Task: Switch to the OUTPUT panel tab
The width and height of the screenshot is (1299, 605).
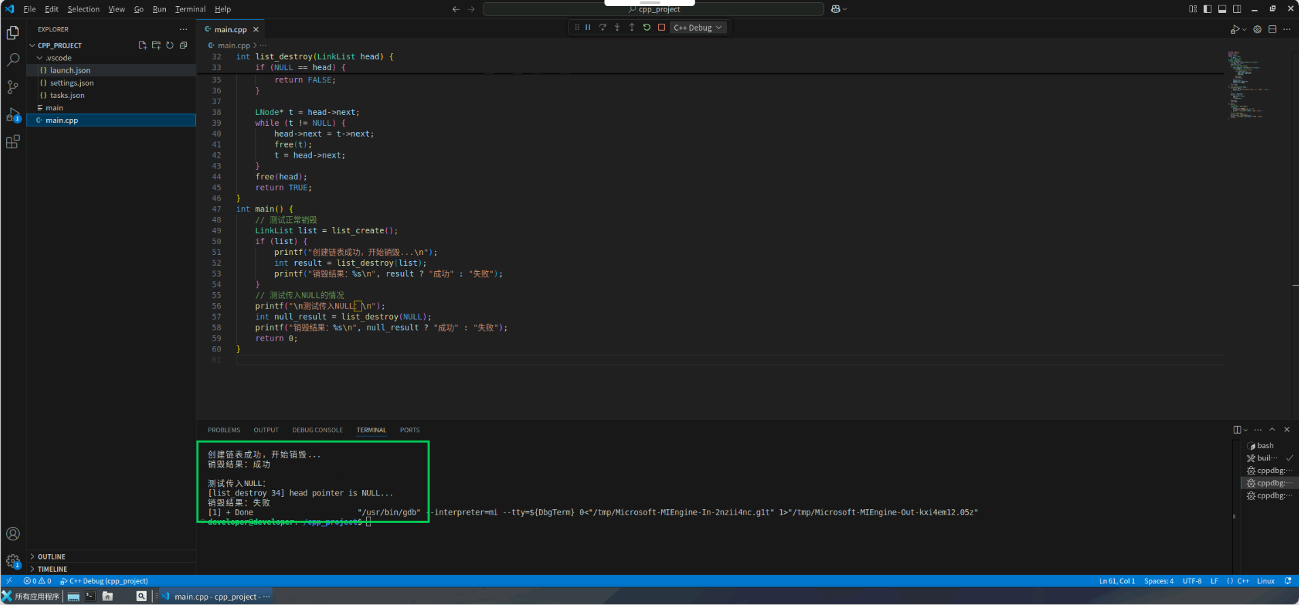Action: (266, 430)
